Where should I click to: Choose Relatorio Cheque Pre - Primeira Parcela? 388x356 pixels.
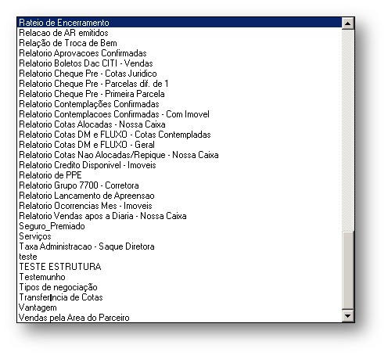179,94
